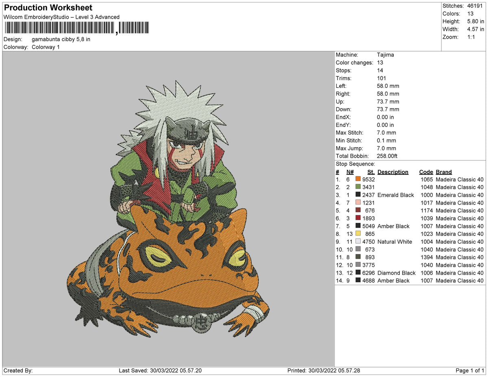Click the Up value 73.7 mm
The image size is (488, 377).
click(388, 102)
